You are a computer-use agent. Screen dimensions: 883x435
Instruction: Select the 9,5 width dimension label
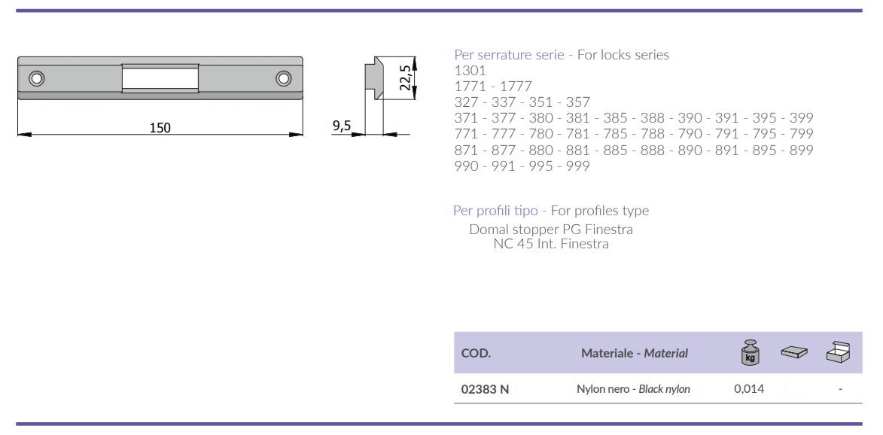click(x=341, y=126)
